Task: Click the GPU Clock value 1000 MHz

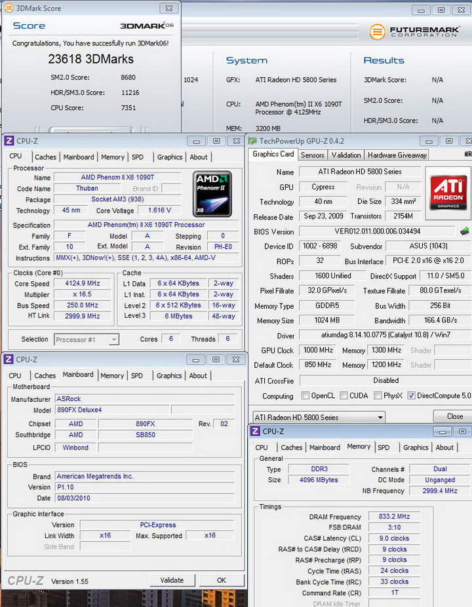Action: (318, 350)
